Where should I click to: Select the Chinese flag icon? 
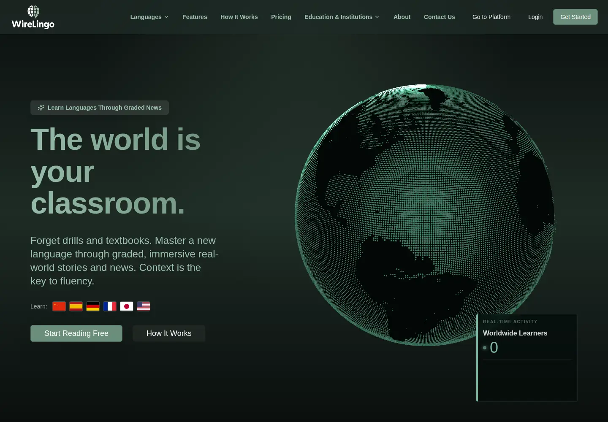[x=59, y=306]
